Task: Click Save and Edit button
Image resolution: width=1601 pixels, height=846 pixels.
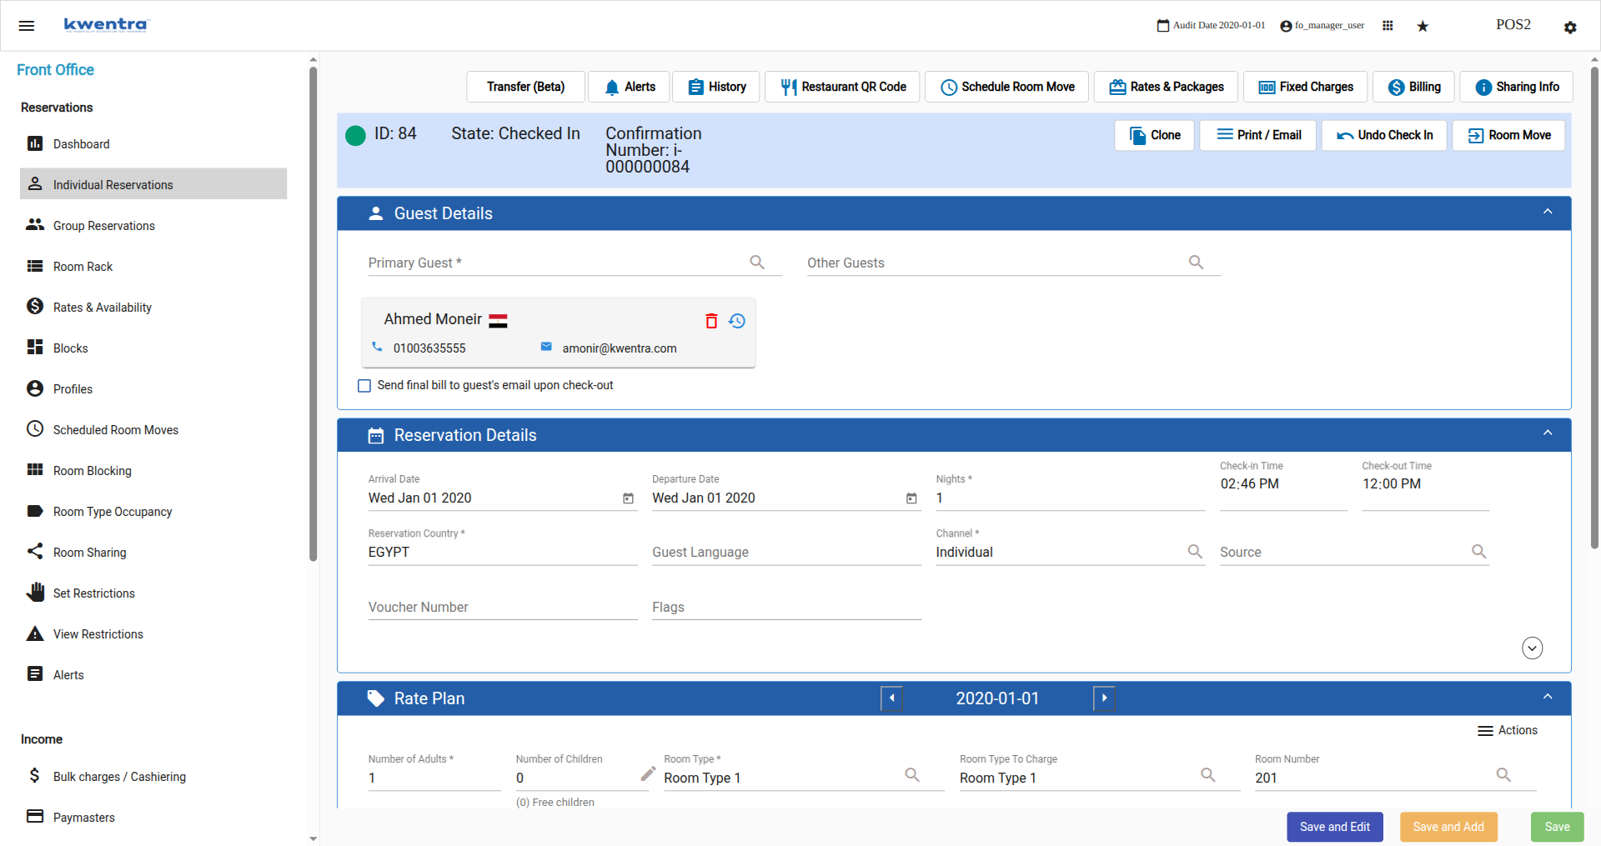Action: click(1334, 827)
